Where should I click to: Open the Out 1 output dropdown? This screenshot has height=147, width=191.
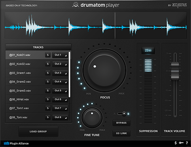pos(60,55)
